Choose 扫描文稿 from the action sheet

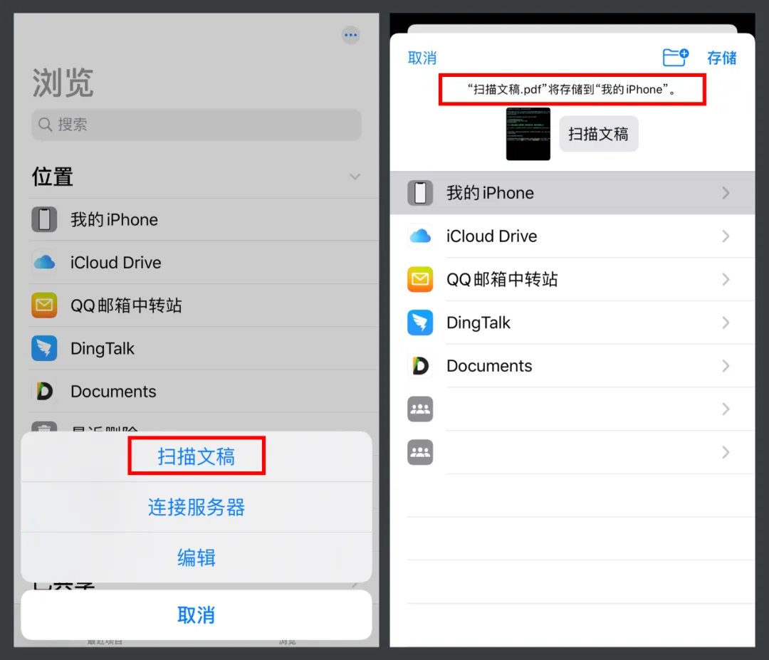197,456
